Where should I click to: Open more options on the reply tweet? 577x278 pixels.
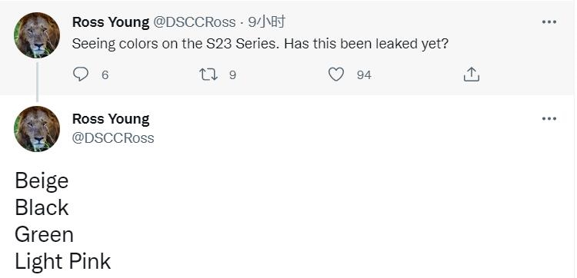pos(549,118)
